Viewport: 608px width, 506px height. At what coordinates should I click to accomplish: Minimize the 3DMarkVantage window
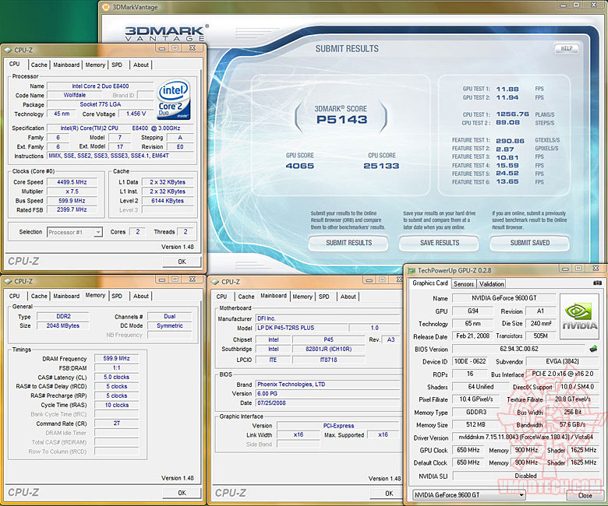(x=564, y=5)
